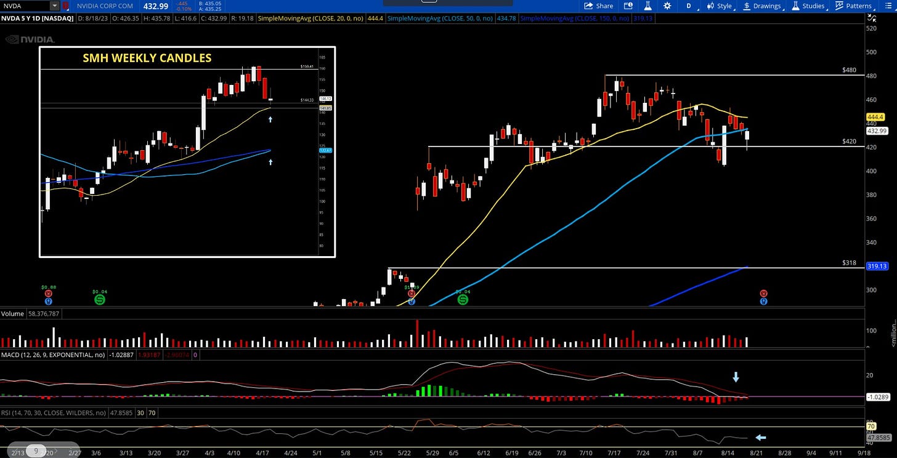Click the NVDA symbol input field
897x458 pixels.
[25, 6]
